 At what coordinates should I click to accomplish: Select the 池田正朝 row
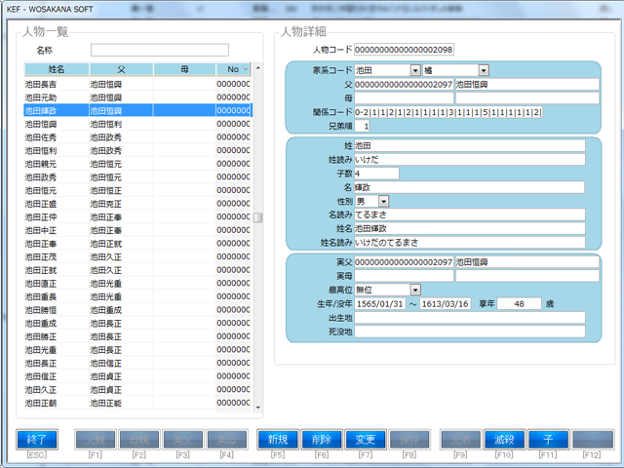tap(137, 403)
